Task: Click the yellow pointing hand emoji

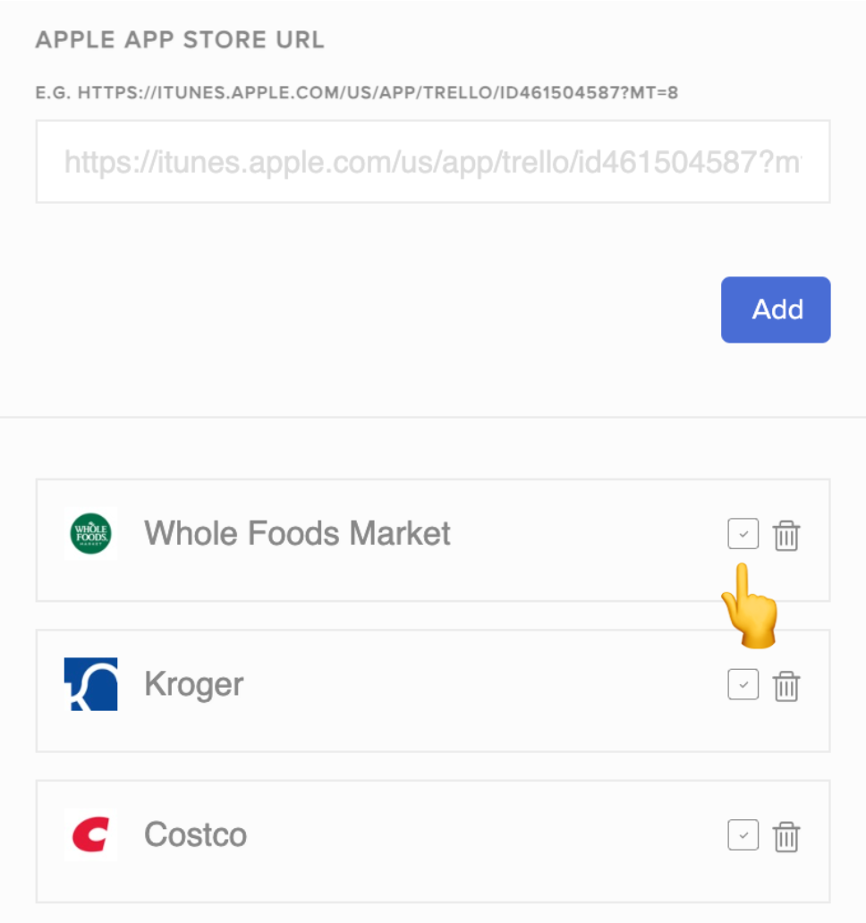Action: (748, 606)
